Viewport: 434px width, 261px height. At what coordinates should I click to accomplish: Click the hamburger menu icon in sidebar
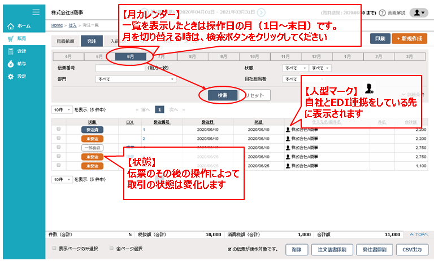pyautogui.click(x=36, y=12)
